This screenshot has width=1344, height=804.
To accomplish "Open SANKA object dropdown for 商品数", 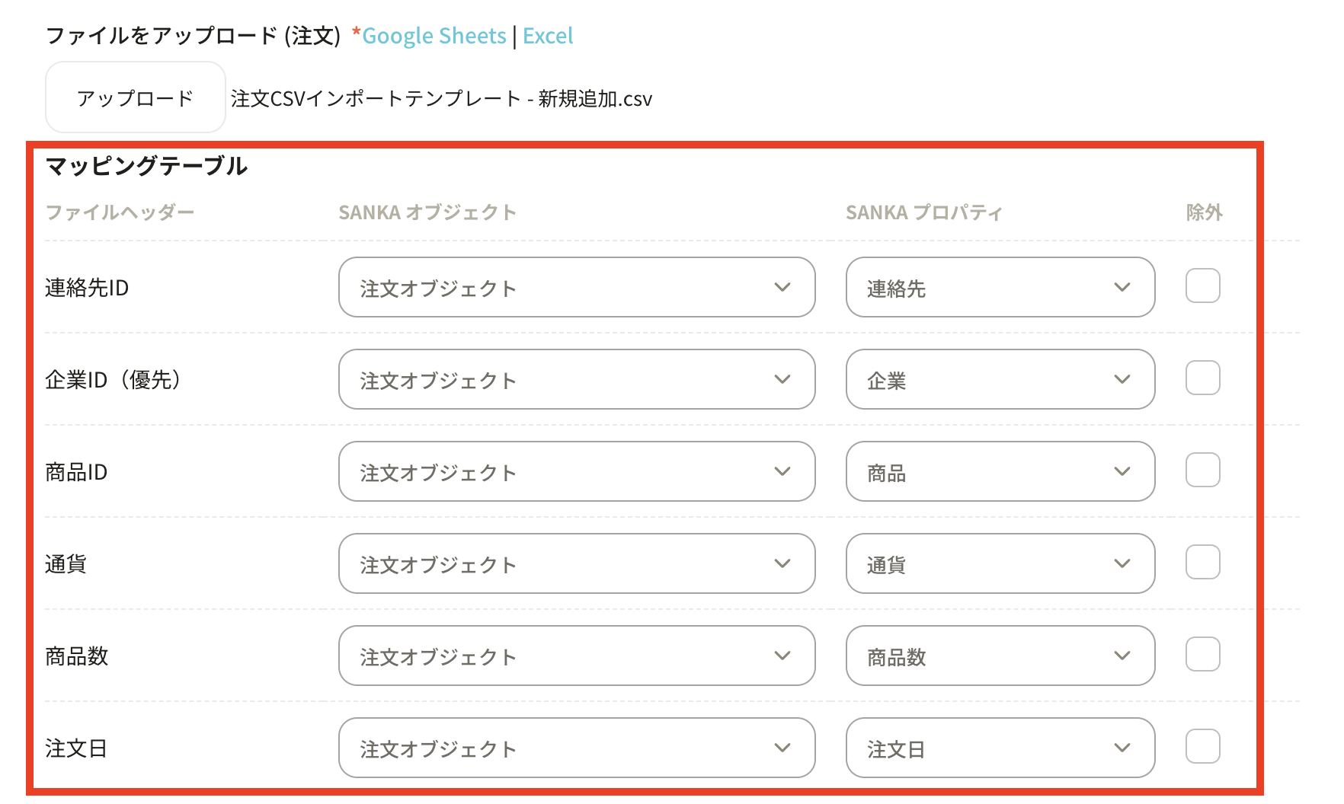I will pyautogui.click(x=576, y=656).
